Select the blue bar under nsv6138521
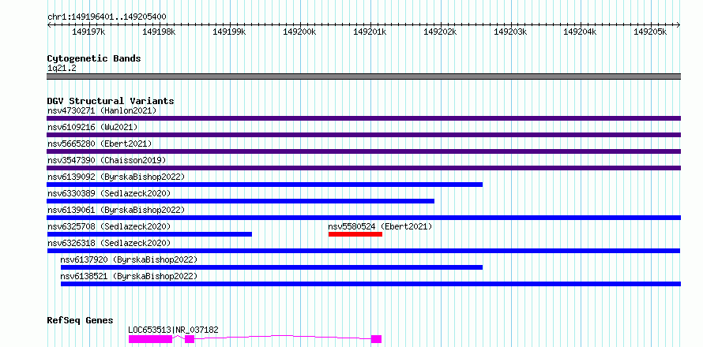Screen dimensions: 703x347 click(x=370, y=284)
